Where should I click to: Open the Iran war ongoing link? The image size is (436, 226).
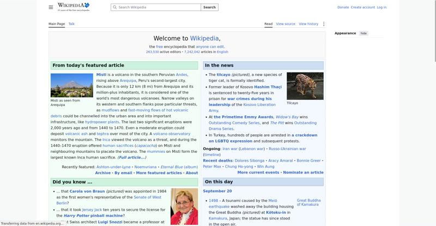(x=230, y=149)
